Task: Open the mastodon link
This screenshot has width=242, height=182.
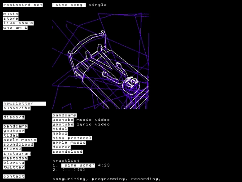Action: [x=15, y=158]
